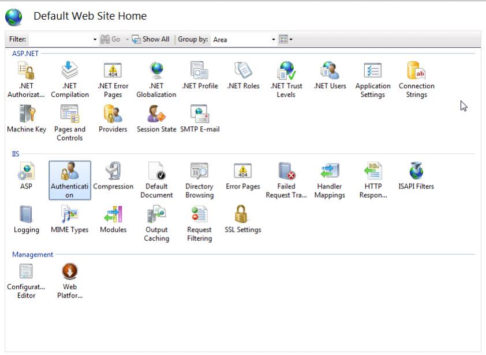This screenshot has width=486, height=355.
Task: Open SMTP E-mail settings
Action: tap(200, 119)
